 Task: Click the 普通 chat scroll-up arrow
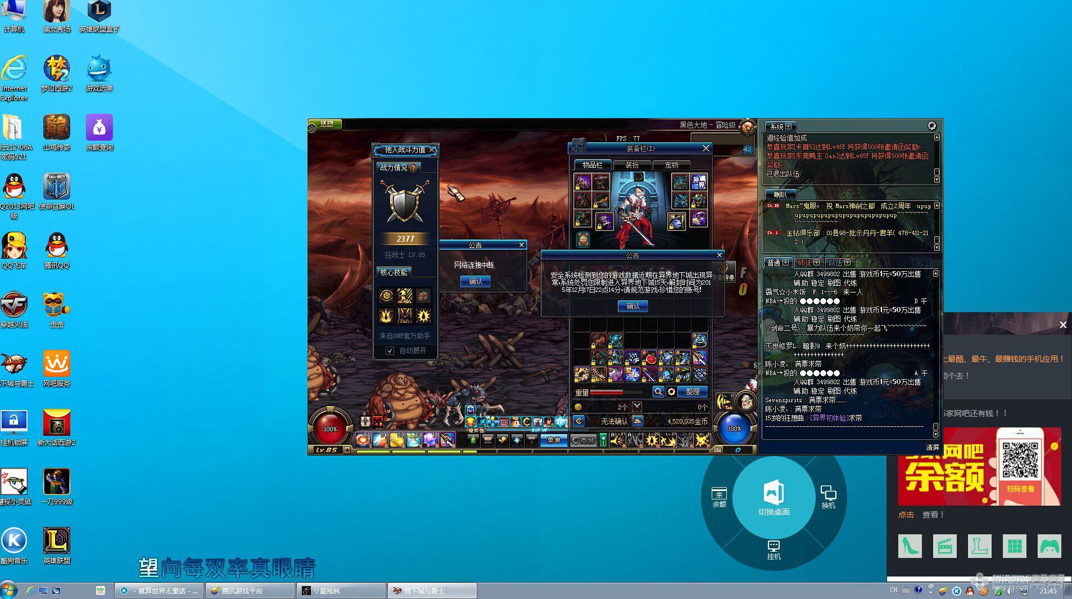point(935,273)
